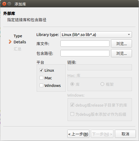
Task: Enable the Windows platform checkbox
Action: pos(41,85)
